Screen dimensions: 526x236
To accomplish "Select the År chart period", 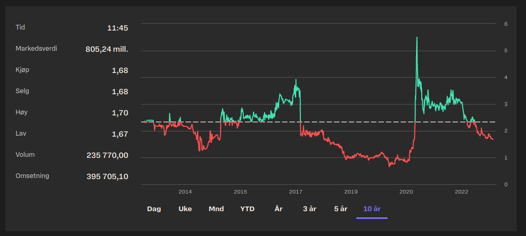I will tap(279, 209).
